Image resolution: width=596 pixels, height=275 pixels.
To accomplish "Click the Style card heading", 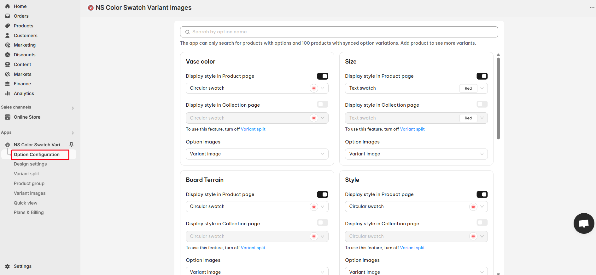I will point(352,180).
